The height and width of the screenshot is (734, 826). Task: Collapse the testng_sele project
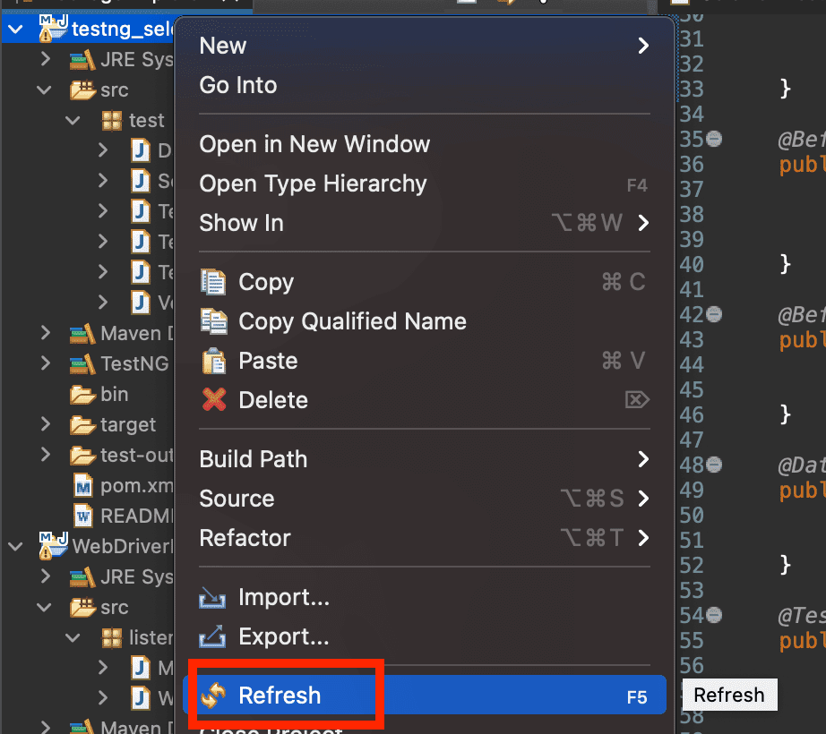[15, 28]
